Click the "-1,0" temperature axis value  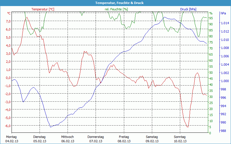pos(8,86)
